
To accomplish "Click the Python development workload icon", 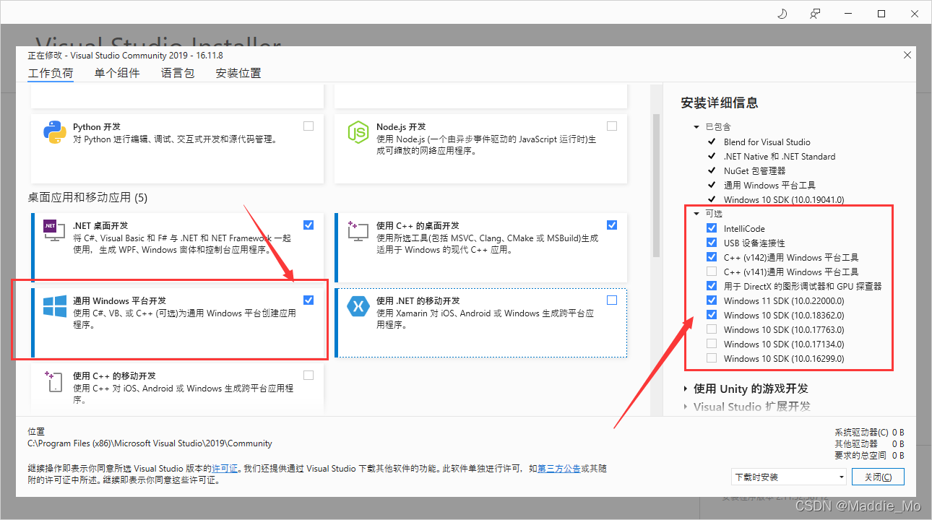I will [55, 131].
